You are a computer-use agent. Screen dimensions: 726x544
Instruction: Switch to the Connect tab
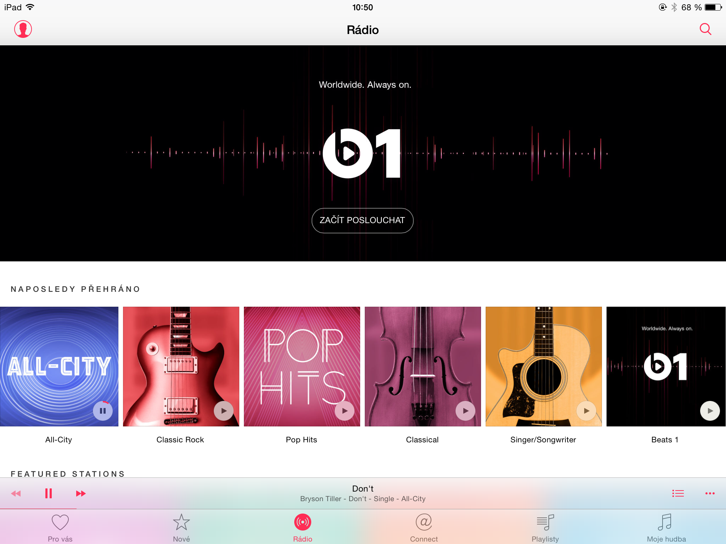(424, 528)
